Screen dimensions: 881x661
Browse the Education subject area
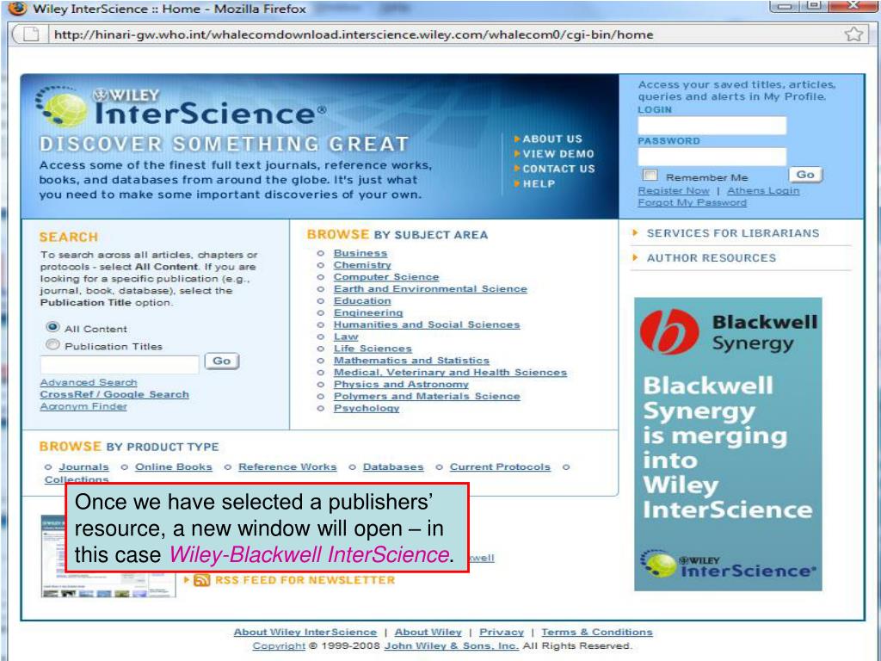pos(362,300)
